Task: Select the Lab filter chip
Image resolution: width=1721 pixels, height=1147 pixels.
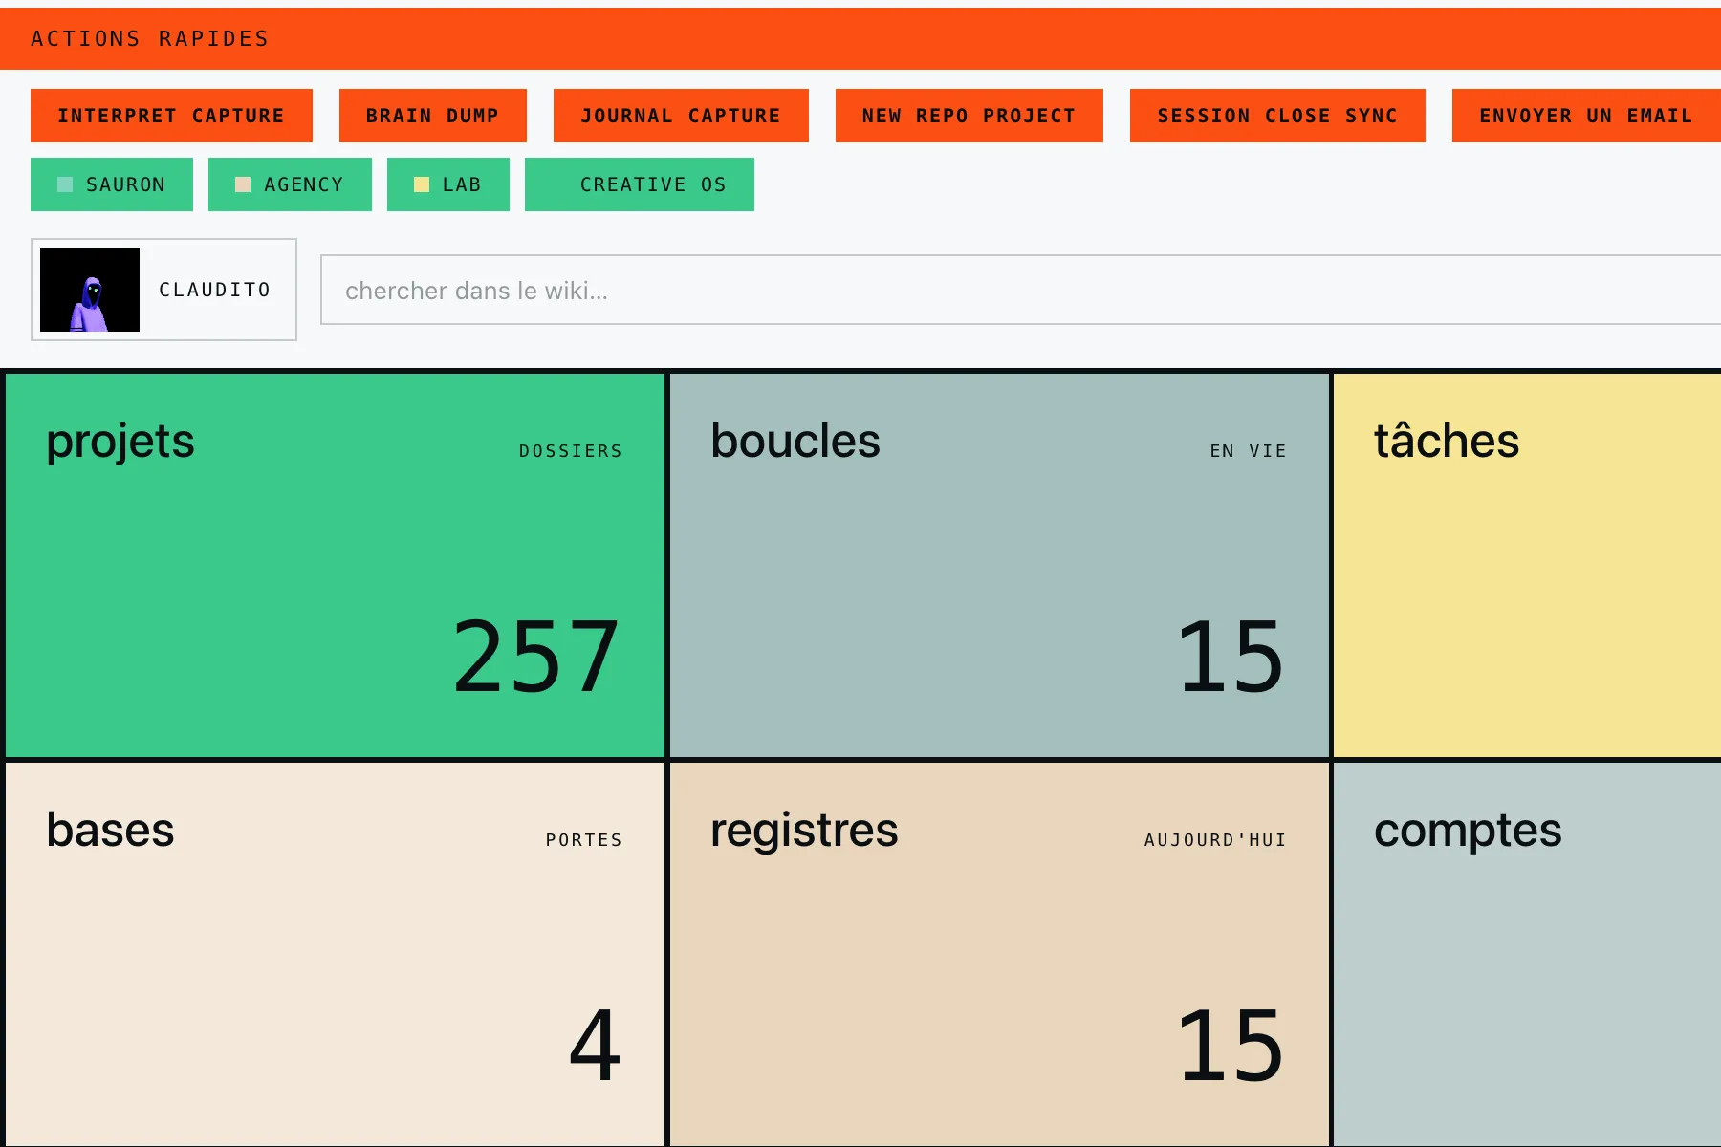Action: (x=448, y=184)
